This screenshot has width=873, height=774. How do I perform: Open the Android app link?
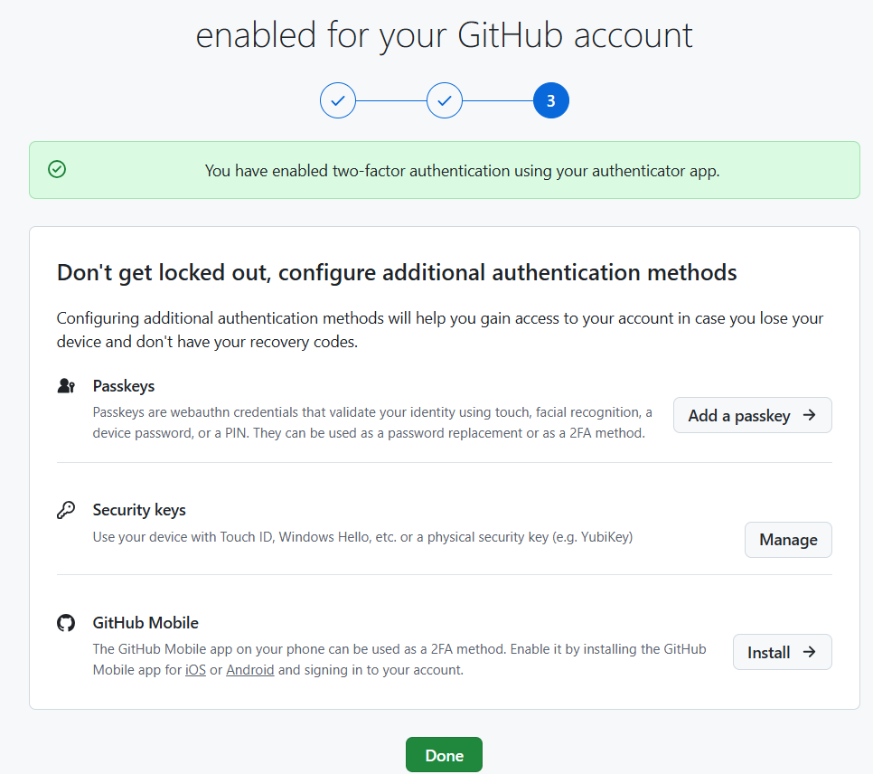(x=250, y=670)
